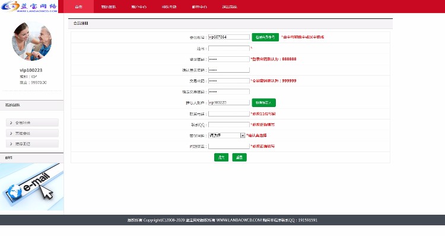Click the Landaoweb logo in header
Viewport: 445px width, 236px height.
[29, 7]
